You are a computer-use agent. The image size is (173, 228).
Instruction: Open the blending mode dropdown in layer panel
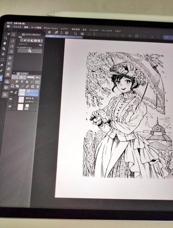23,77
